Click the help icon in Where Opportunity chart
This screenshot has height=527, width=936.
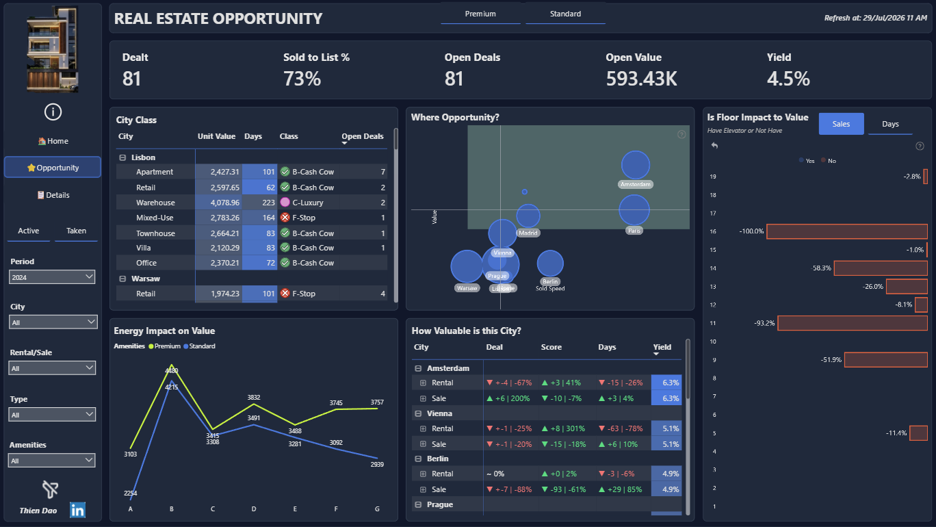pos(681,134)
